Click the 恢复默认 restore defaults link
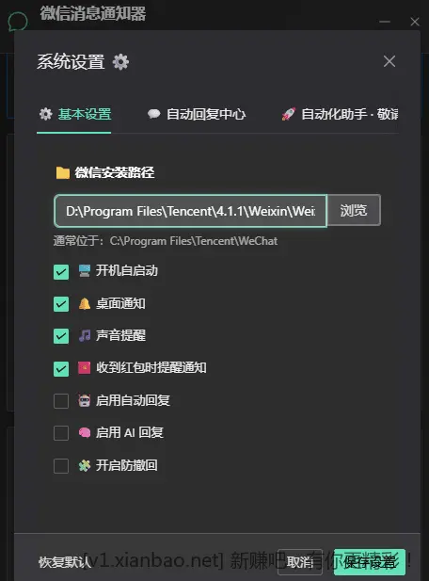 [64, 562]
